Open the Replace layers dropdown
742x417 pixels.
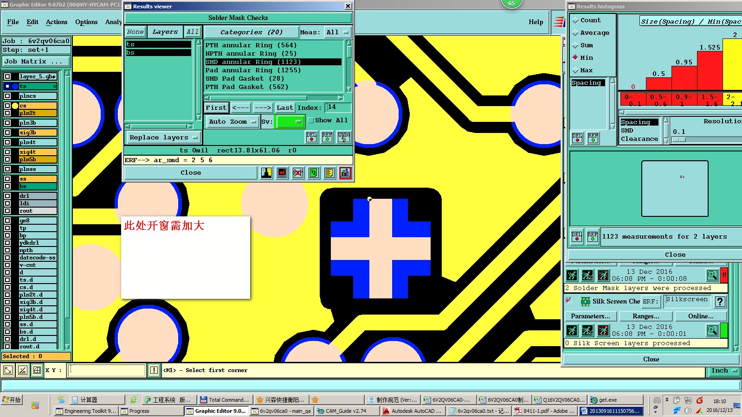click(163, 138)
